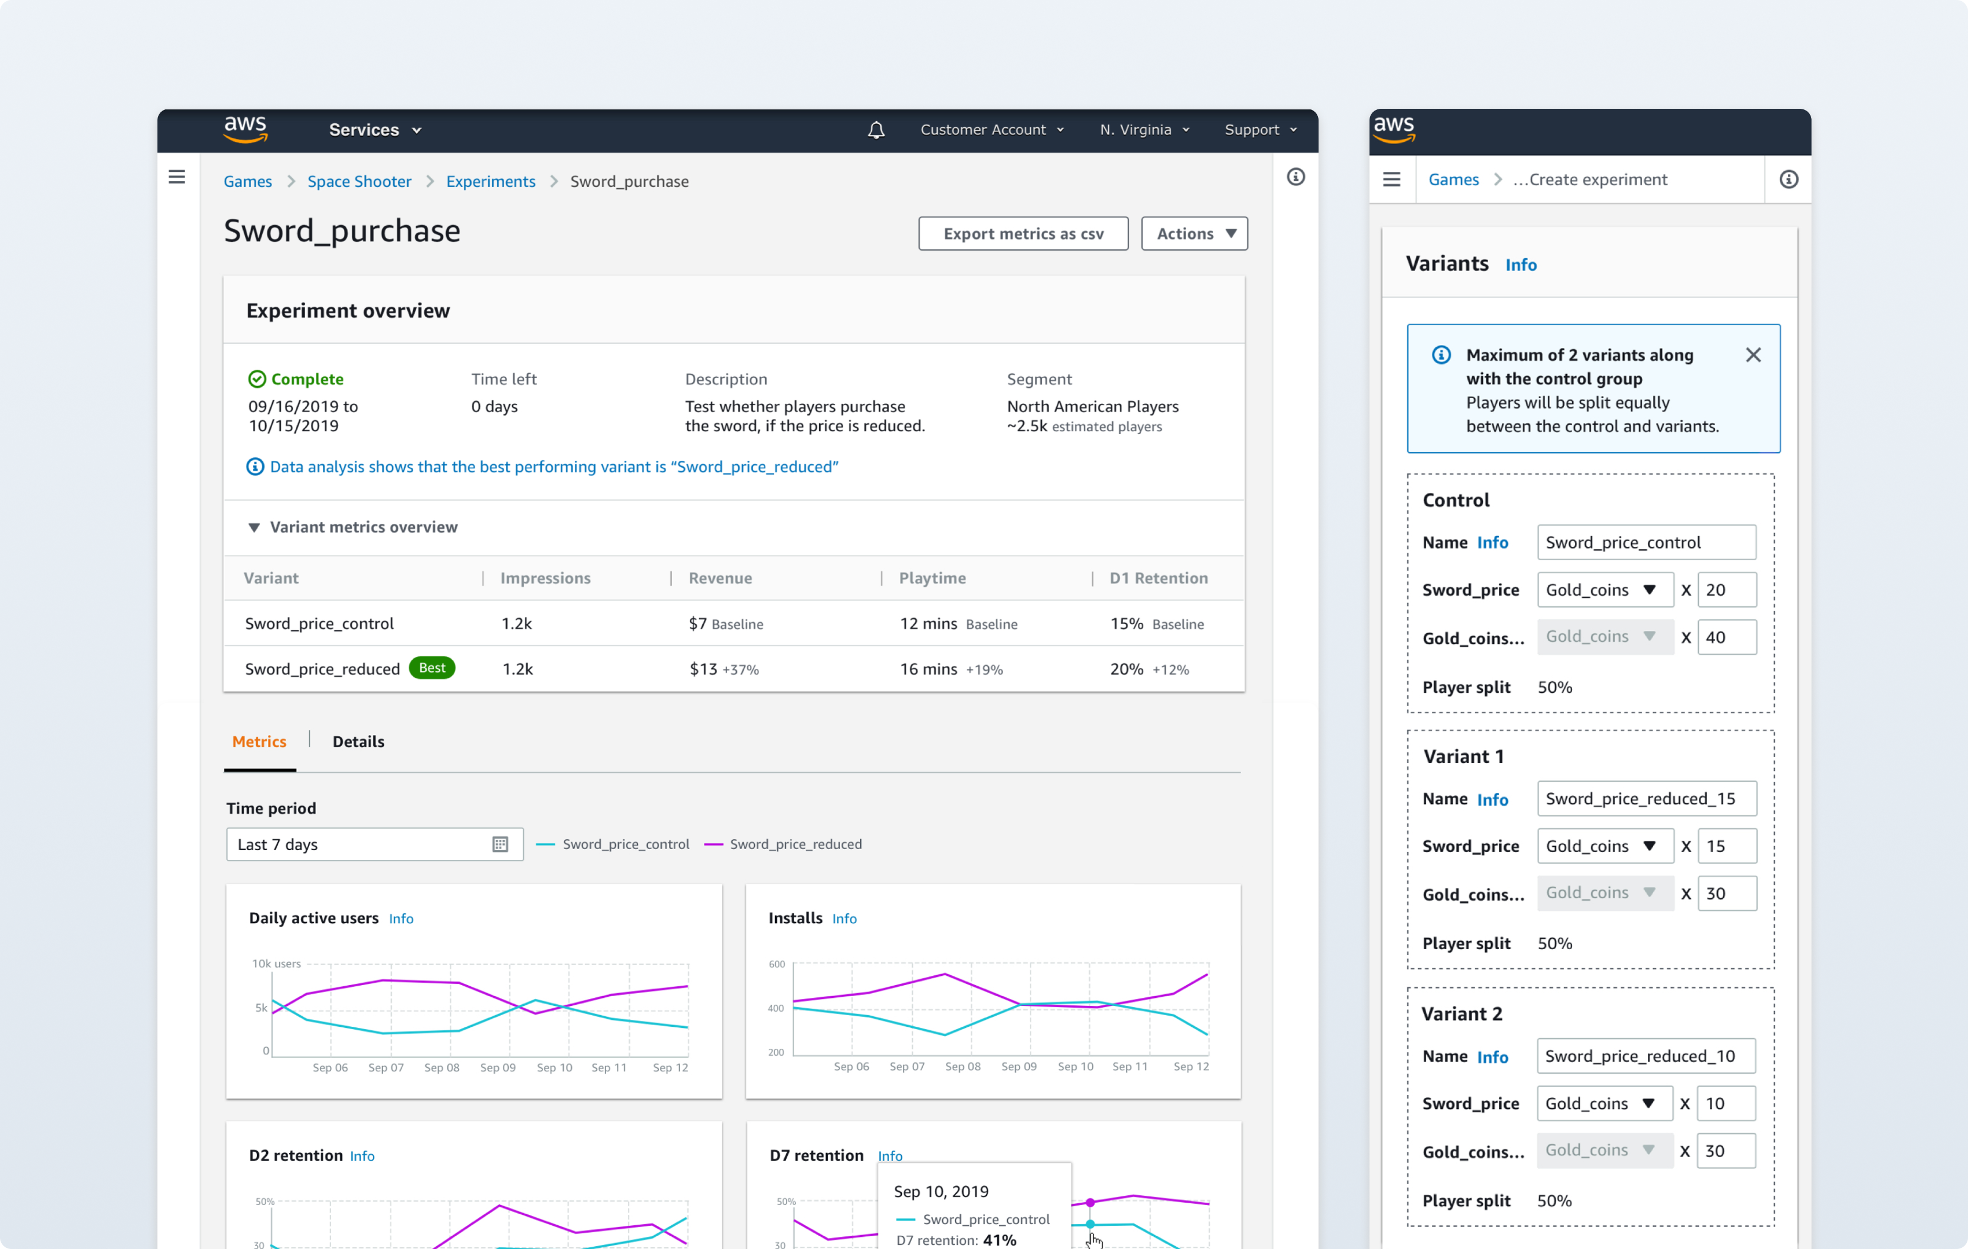Open Info link next to Variant 1 Name
The image size is (1968, 1249).
1492,799
